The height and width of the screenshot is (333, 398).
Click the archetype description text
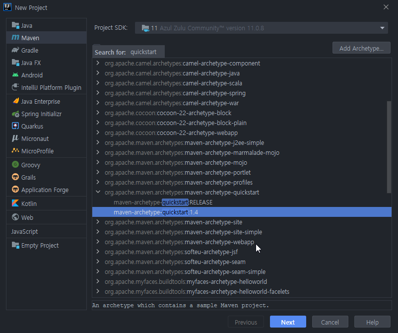(181, 305)
